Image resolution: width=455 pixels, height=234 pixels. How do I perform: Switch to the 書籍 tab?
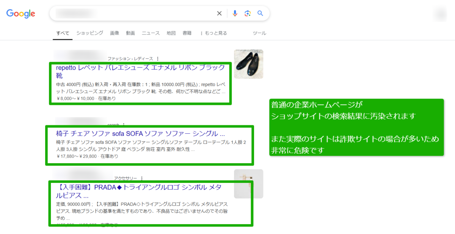tap(187, 33)
